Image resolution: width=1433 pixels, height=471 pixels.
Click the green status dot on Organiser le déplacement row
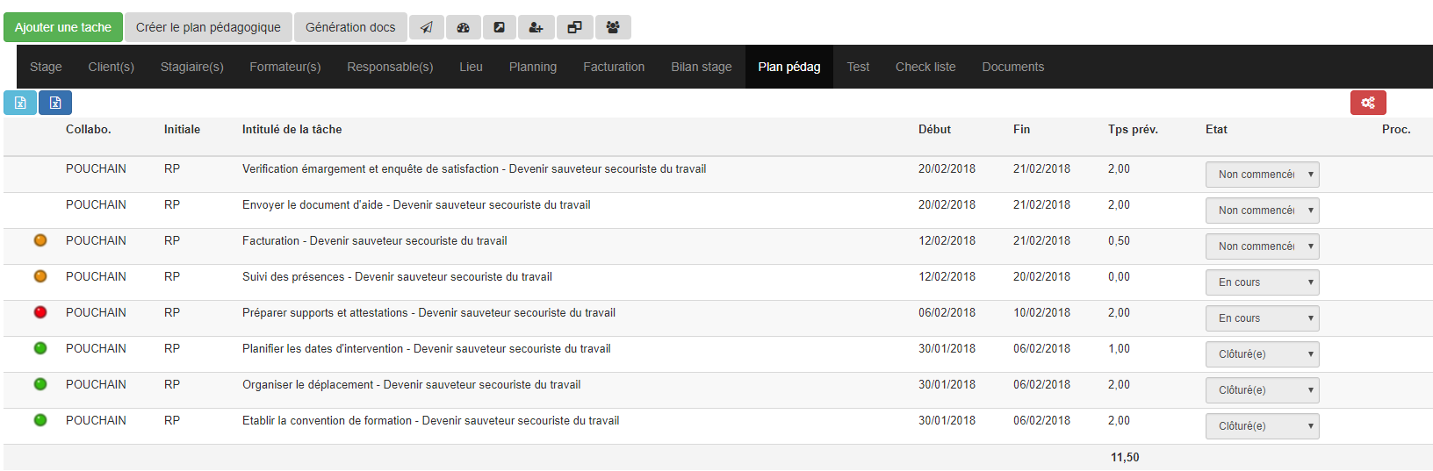click(x=40, y=384)
